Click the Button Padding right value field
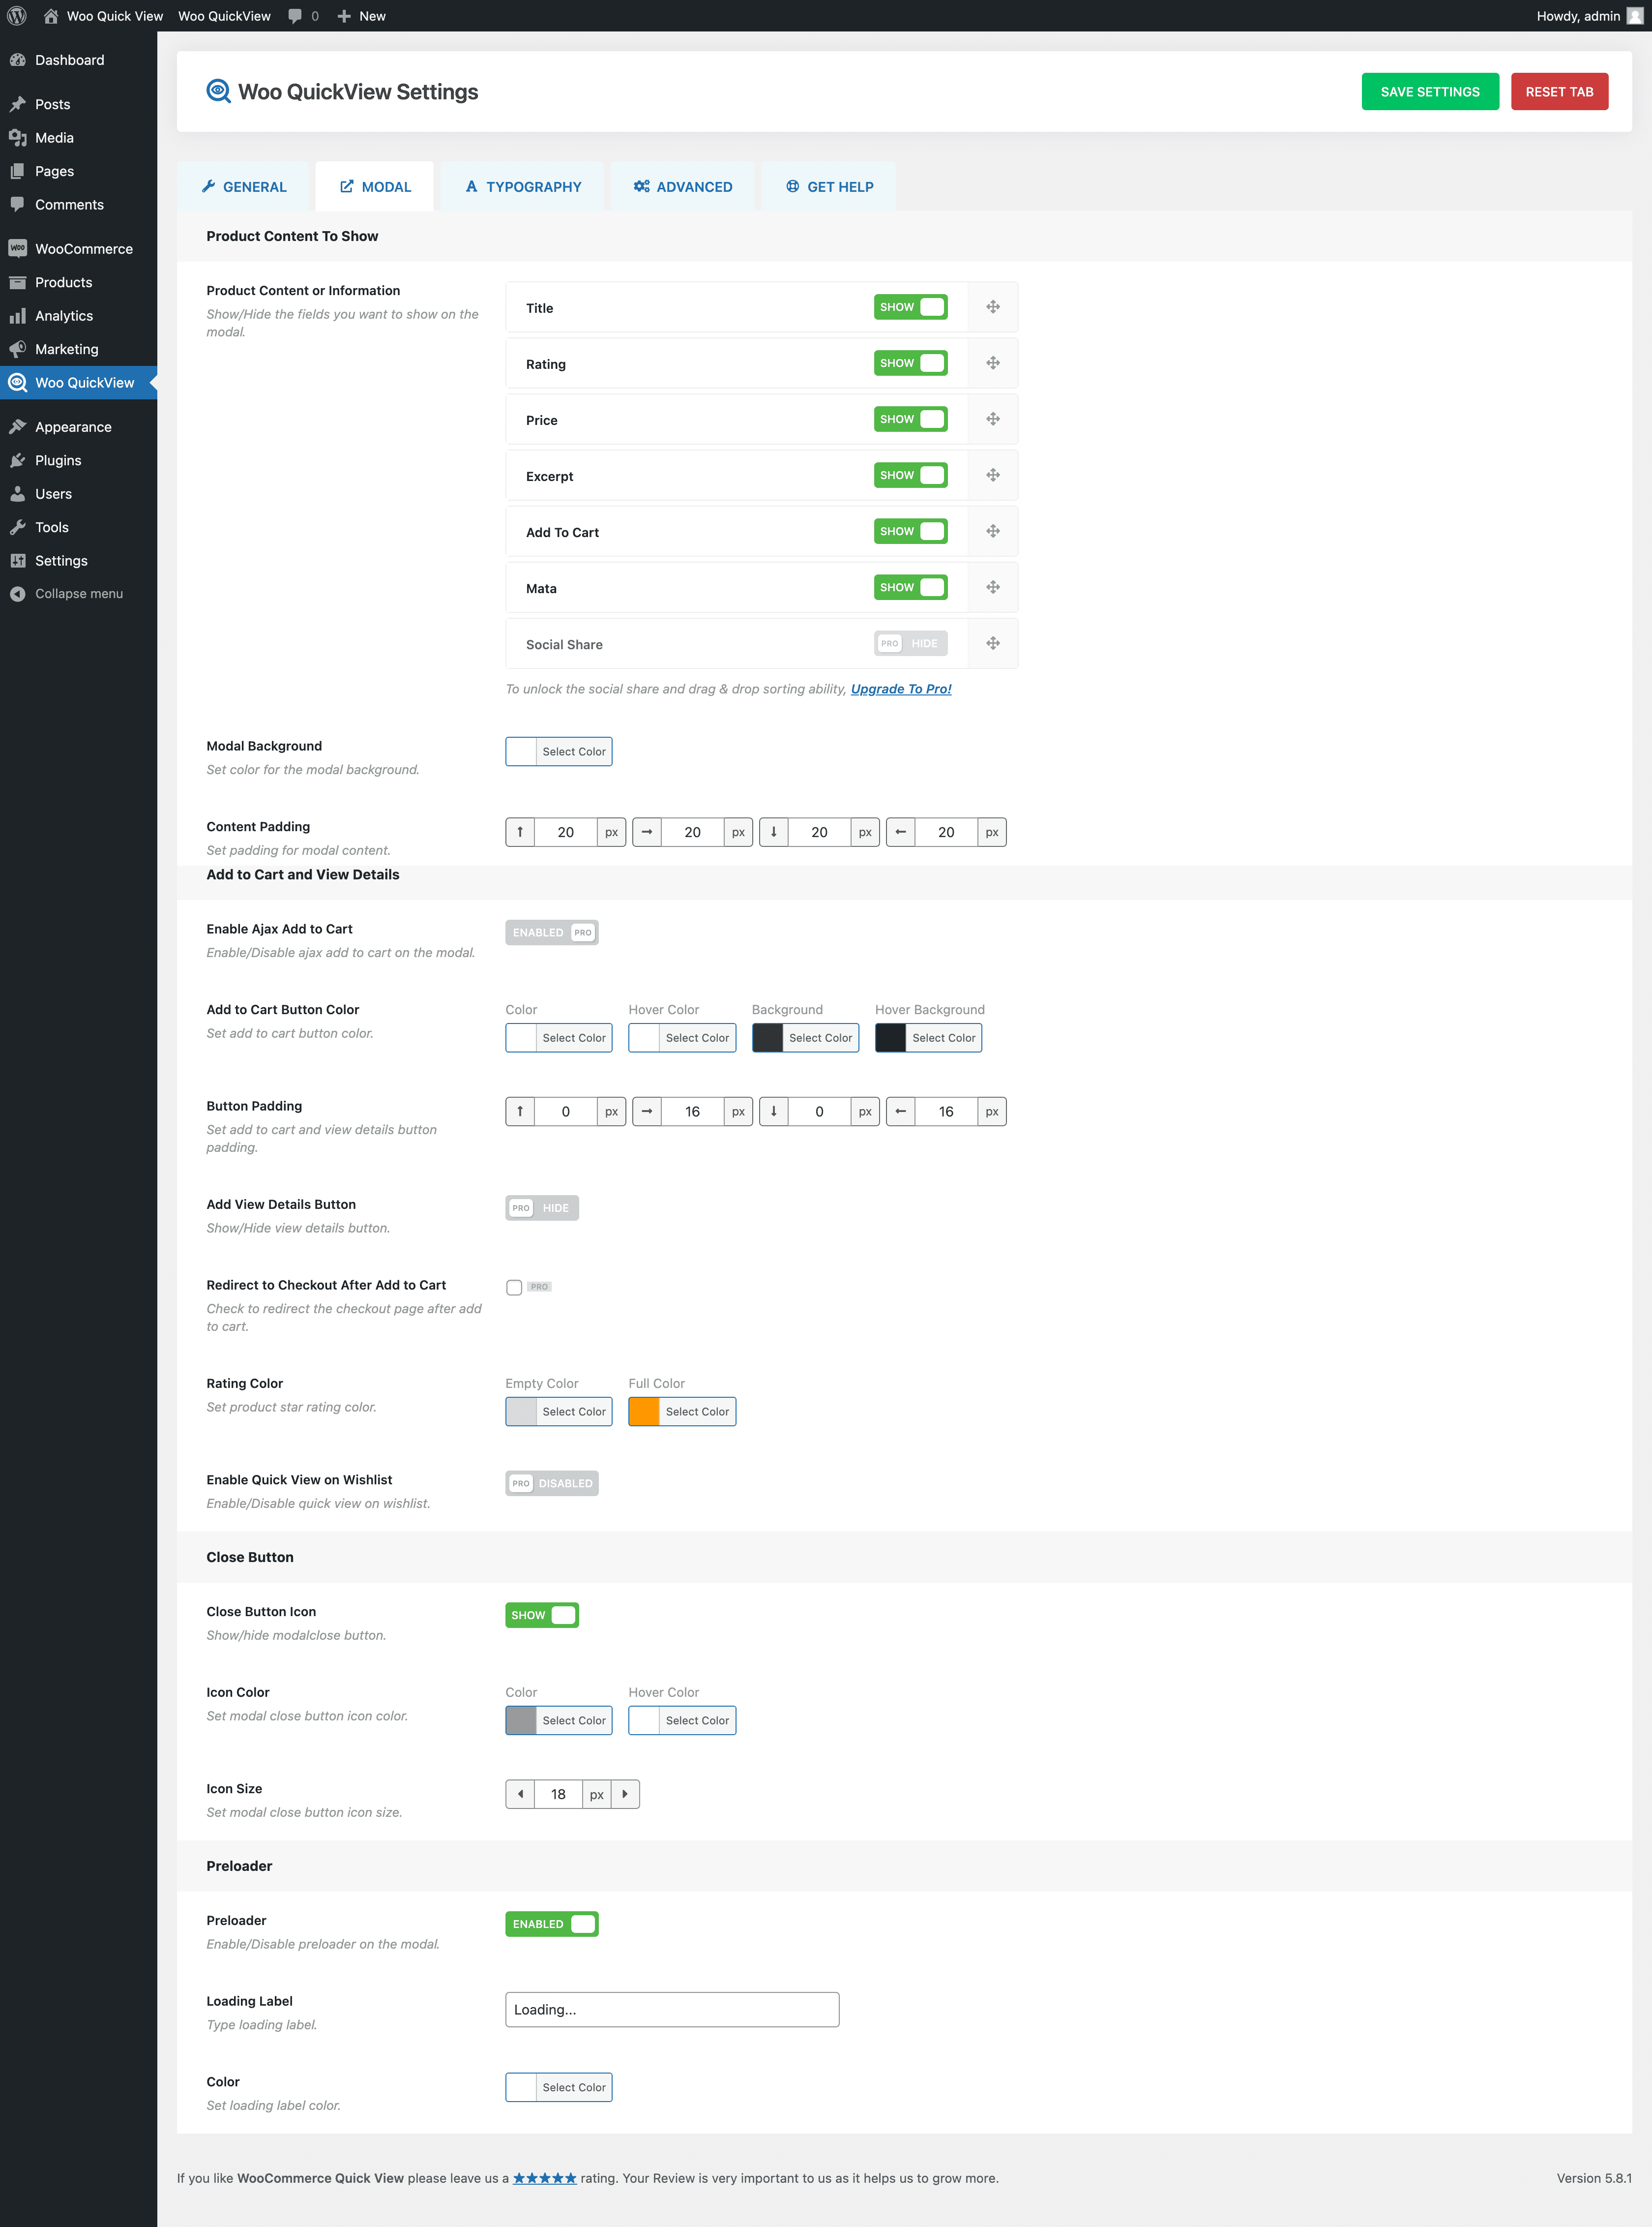Viewport: 1652px width, 2227px height. tap(693, 1112)
